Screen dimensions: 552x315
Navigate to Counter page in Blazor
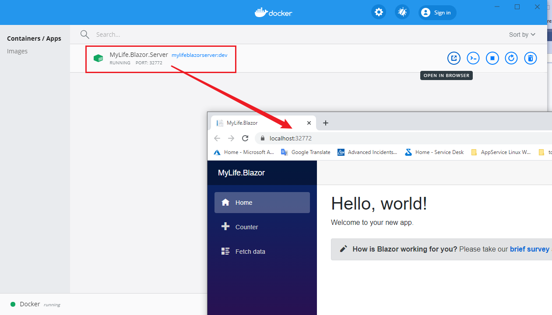click(x=246, y=227)
